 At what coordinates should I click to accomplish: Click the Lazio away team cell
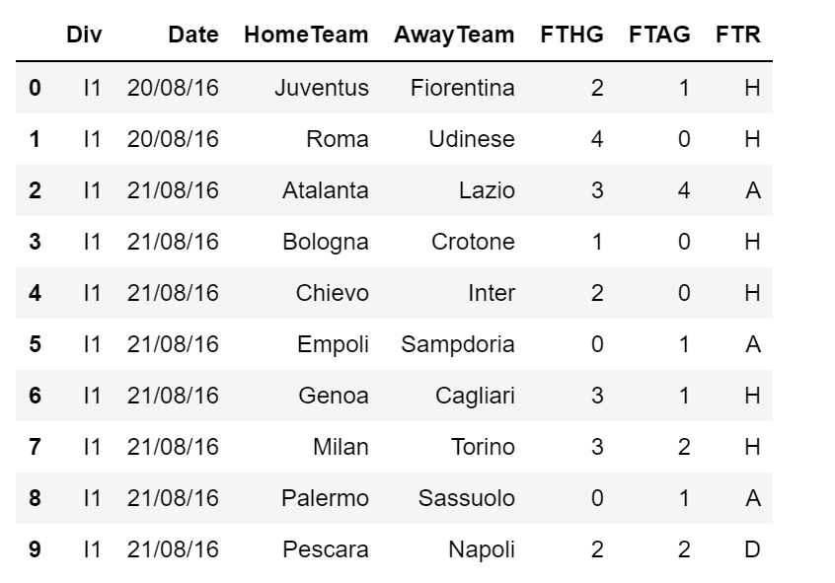pos(487,190)
